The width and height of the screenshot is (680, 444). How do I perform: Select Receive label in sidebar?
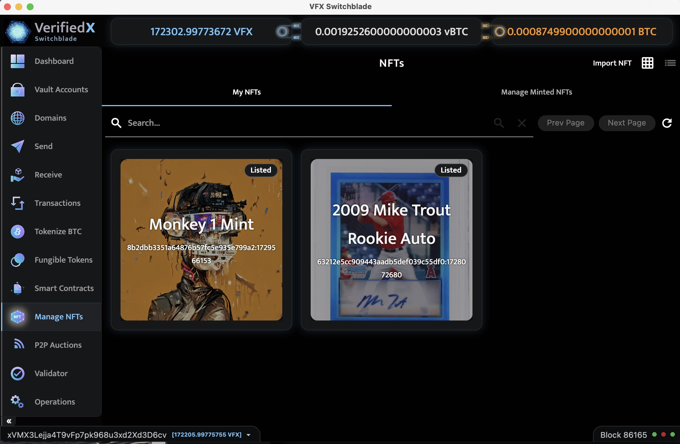tap(48, 175)
